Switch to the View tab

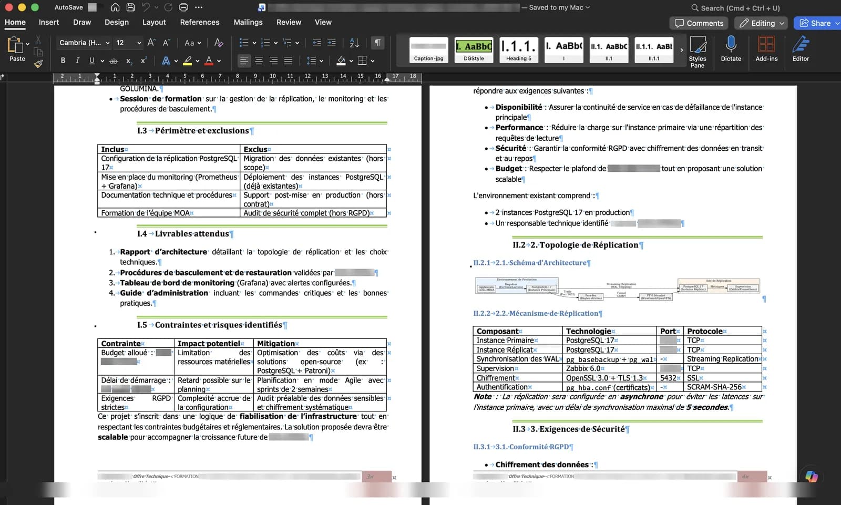coord(323,22)
